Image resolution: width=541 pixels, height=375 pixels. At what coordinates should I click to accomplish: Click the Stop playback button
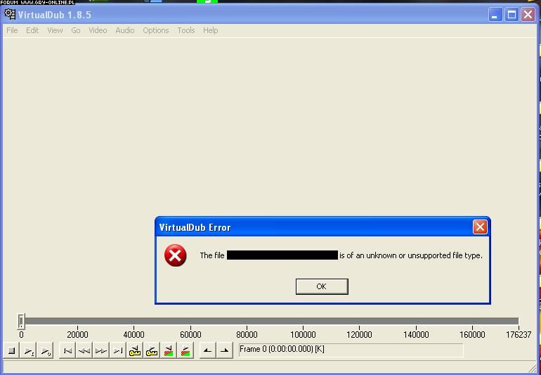(12, 350)
